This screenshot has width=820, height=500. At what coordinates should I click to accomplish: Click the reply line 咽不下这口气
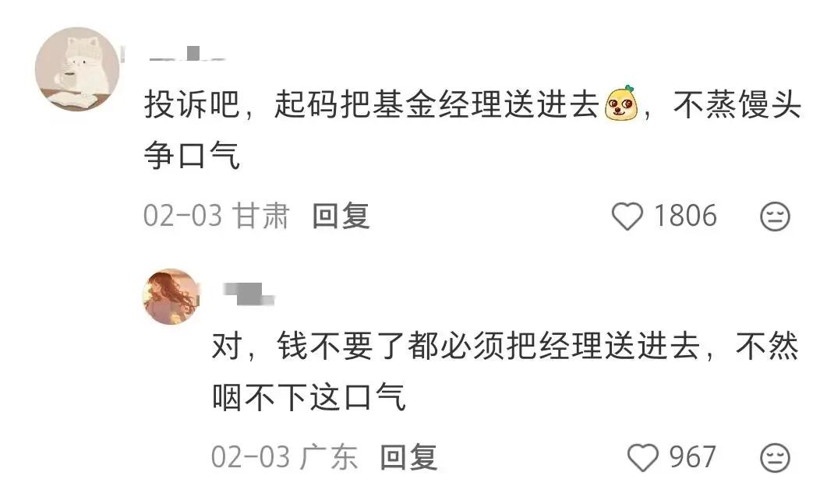[x=309, y=397]
